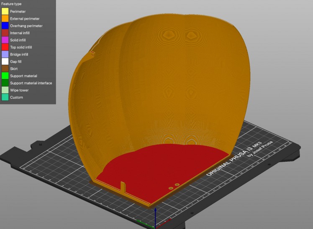Screen dimensions: 313x229
Task: Click the 'Wipe tower' legend label
Action: [x=19, y=91]
